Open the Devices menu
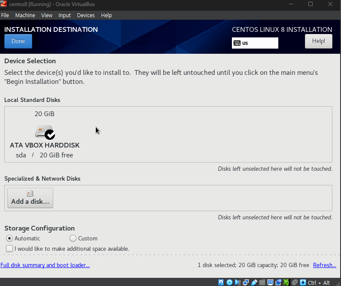Screen dimensions: 341x286 86,15
